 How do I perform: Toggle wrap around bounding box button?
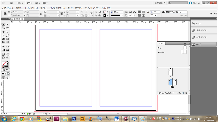[x=143, y=12]
